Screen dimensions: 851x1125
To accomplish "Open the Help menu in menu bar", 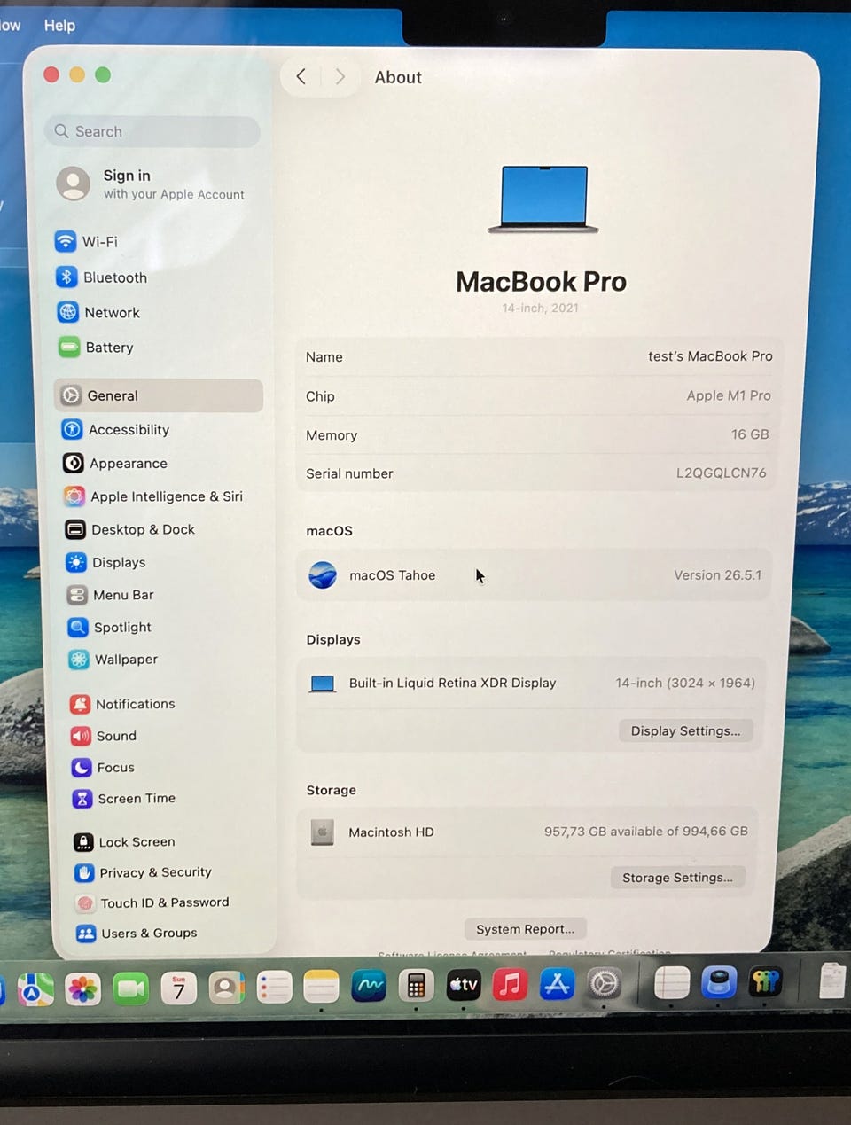I will [59, 25].
